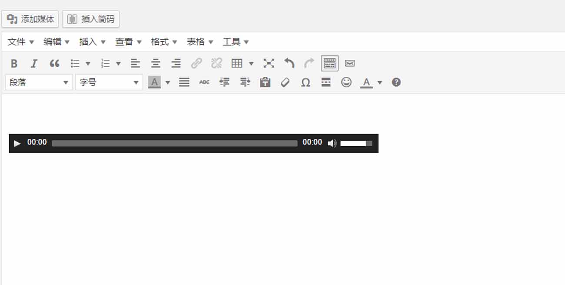Toggle strikethrough formatting

[x=204, y=82]
